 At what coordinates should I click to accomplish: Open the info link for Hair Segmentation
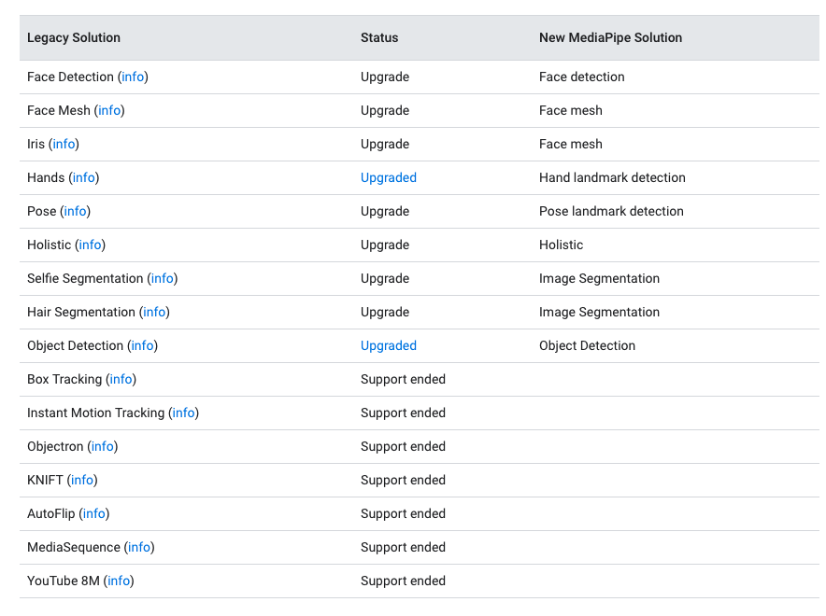[154, 312]
